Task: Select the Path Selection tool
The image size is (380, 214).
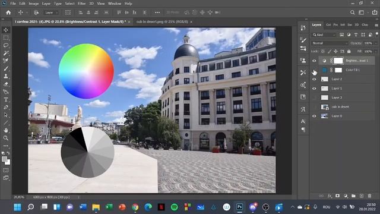Action: click(x=6, y=115)
